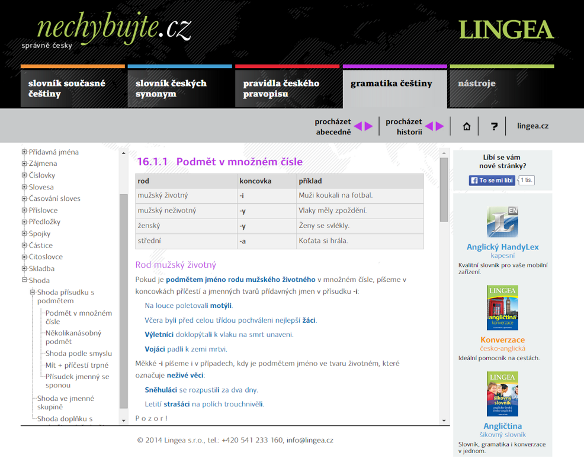Open the Angličtina šikovný slovník book cover

coord(502,394)
